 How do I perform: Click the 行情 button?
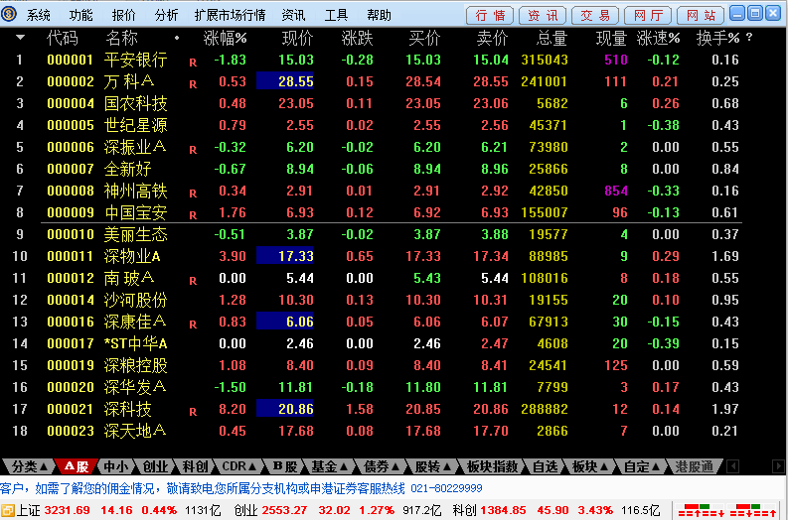[x=490, y=15]
